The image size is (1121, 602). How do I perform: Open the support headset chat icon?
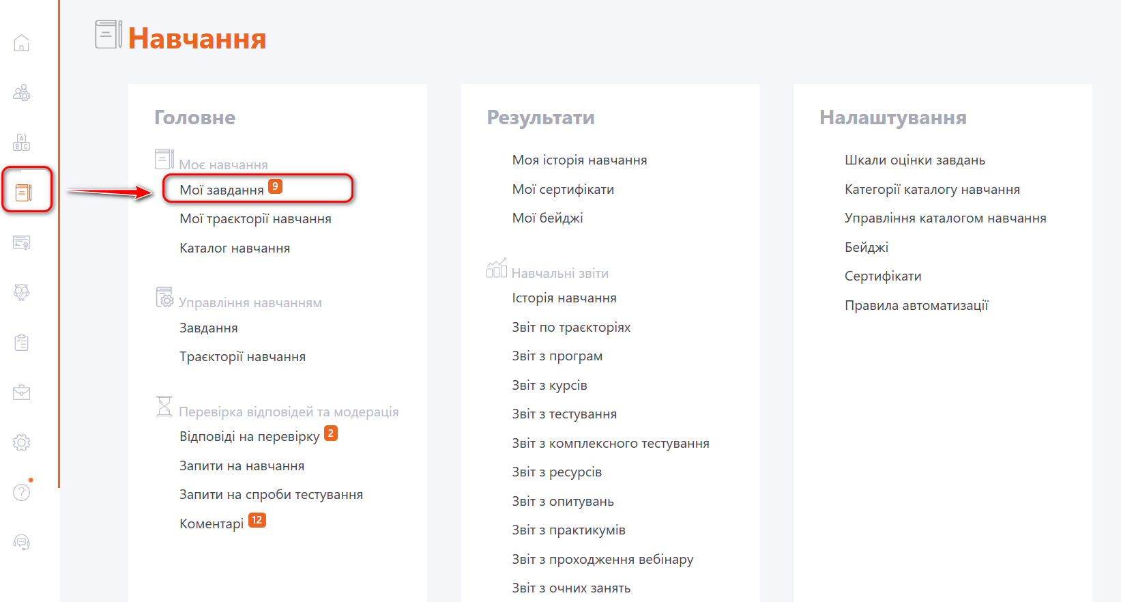22,543
